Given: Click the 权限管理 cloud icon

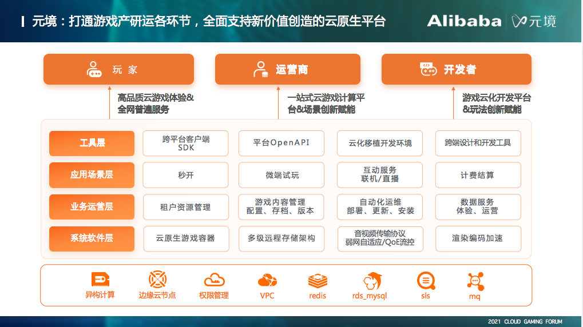Looking at the screenshot, I should tap(214, 280).
